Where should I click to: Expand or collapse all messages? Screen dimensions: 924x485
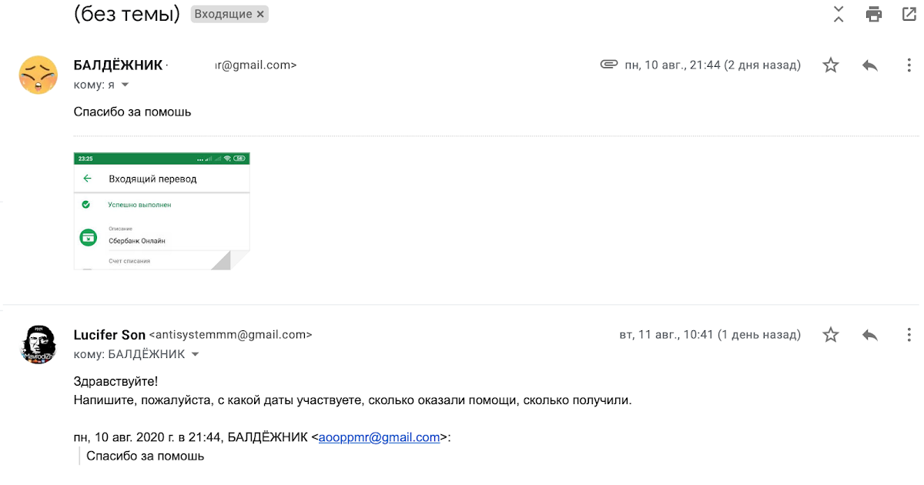coord(839,14)
